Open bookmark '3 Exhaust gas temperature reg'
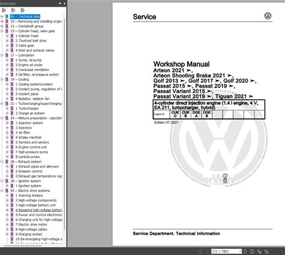The height and width of the screenshot is (255, 285). click(38, 176)
